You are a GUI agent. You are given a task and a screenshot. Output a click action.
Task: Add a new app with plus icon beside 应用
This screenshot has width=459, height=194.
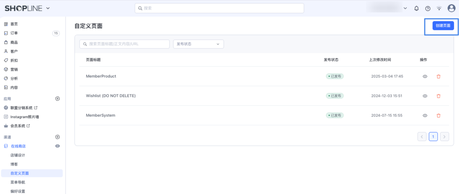pos(58,99)
